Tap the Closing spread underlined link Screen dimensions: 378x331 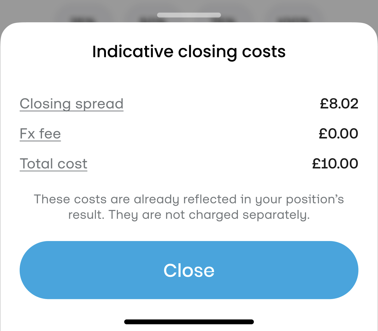(71, 104)
